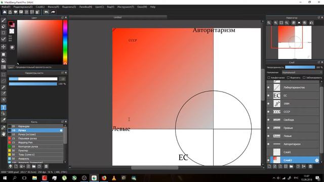The image size is (324, 182).
Task: Undock the Navigator panel
Action: click(318, 18)
